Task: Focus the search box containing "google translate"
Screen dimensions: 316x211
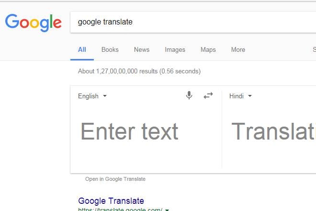Action: pos(192,22)
